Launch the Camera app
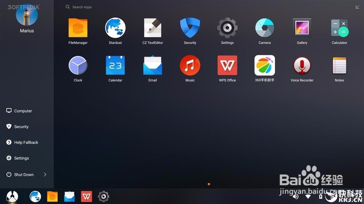364x204 pixels. [x=265, y=28]
